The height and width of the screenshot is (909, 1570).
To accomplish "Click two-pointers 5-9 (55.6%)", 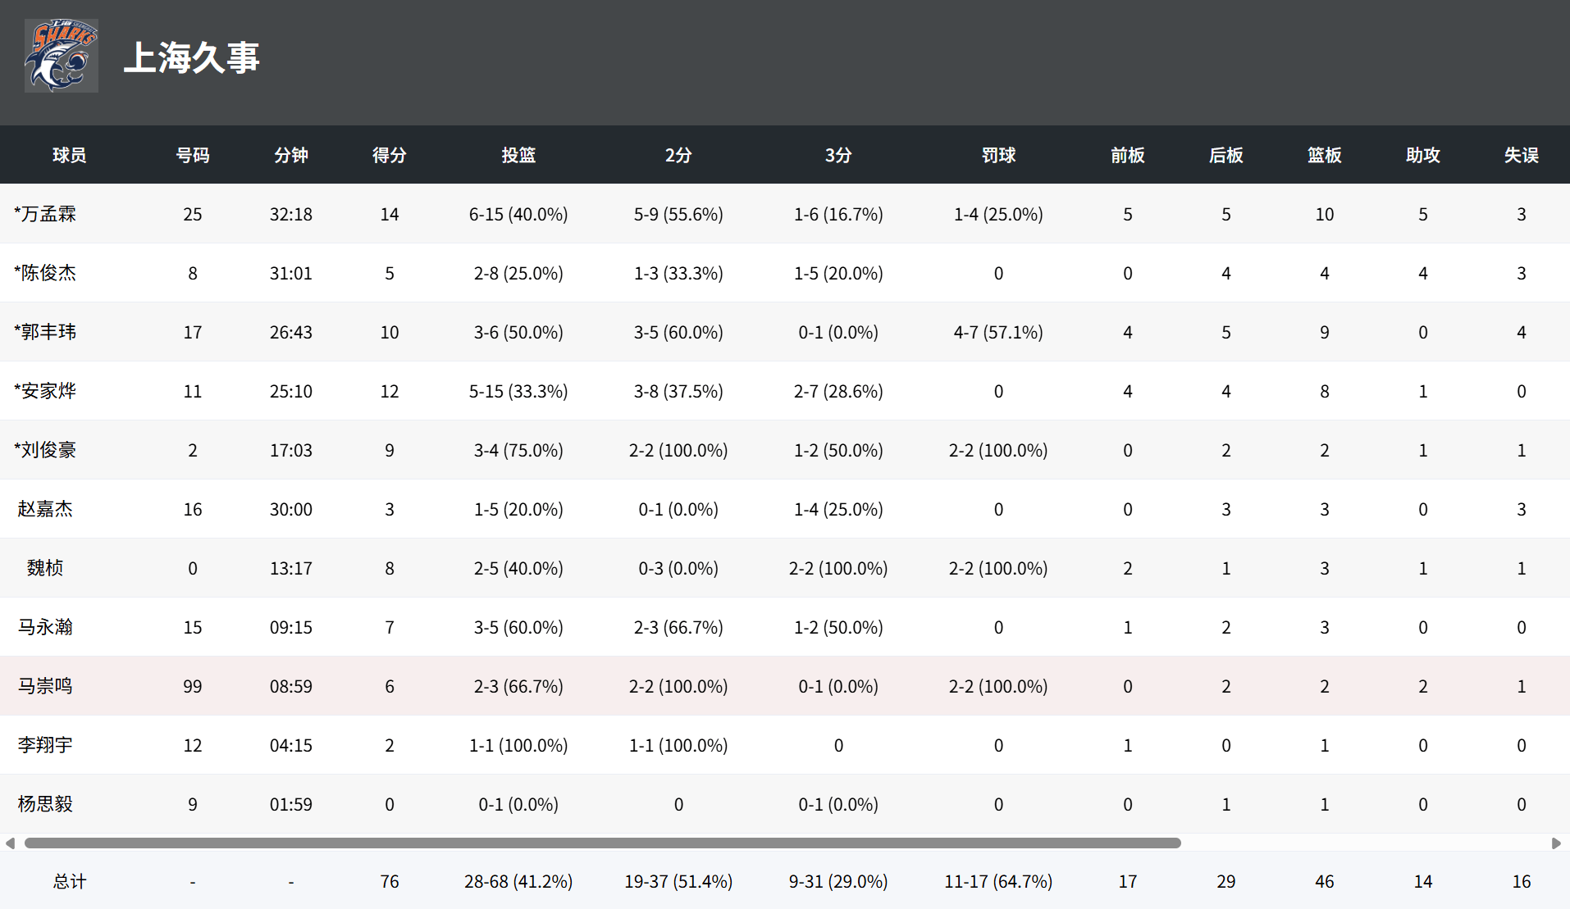I will [x=678, y=214].
